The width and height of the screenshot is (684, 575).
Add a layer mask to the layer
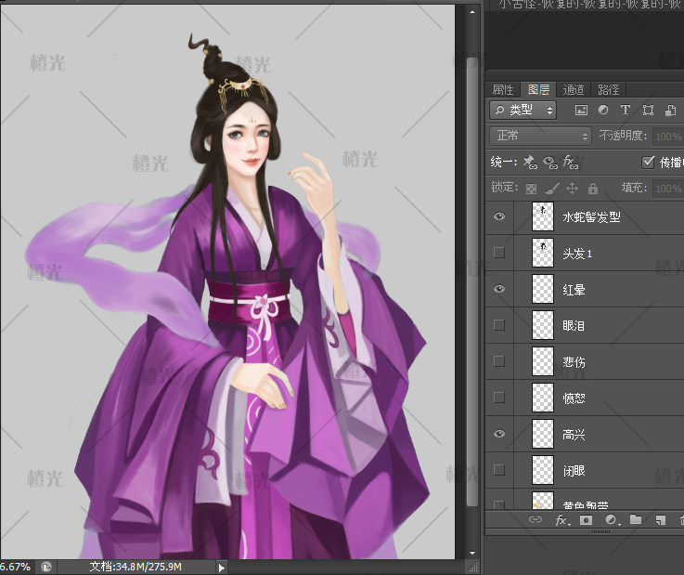pyautogui.click(x=587, y=521)
